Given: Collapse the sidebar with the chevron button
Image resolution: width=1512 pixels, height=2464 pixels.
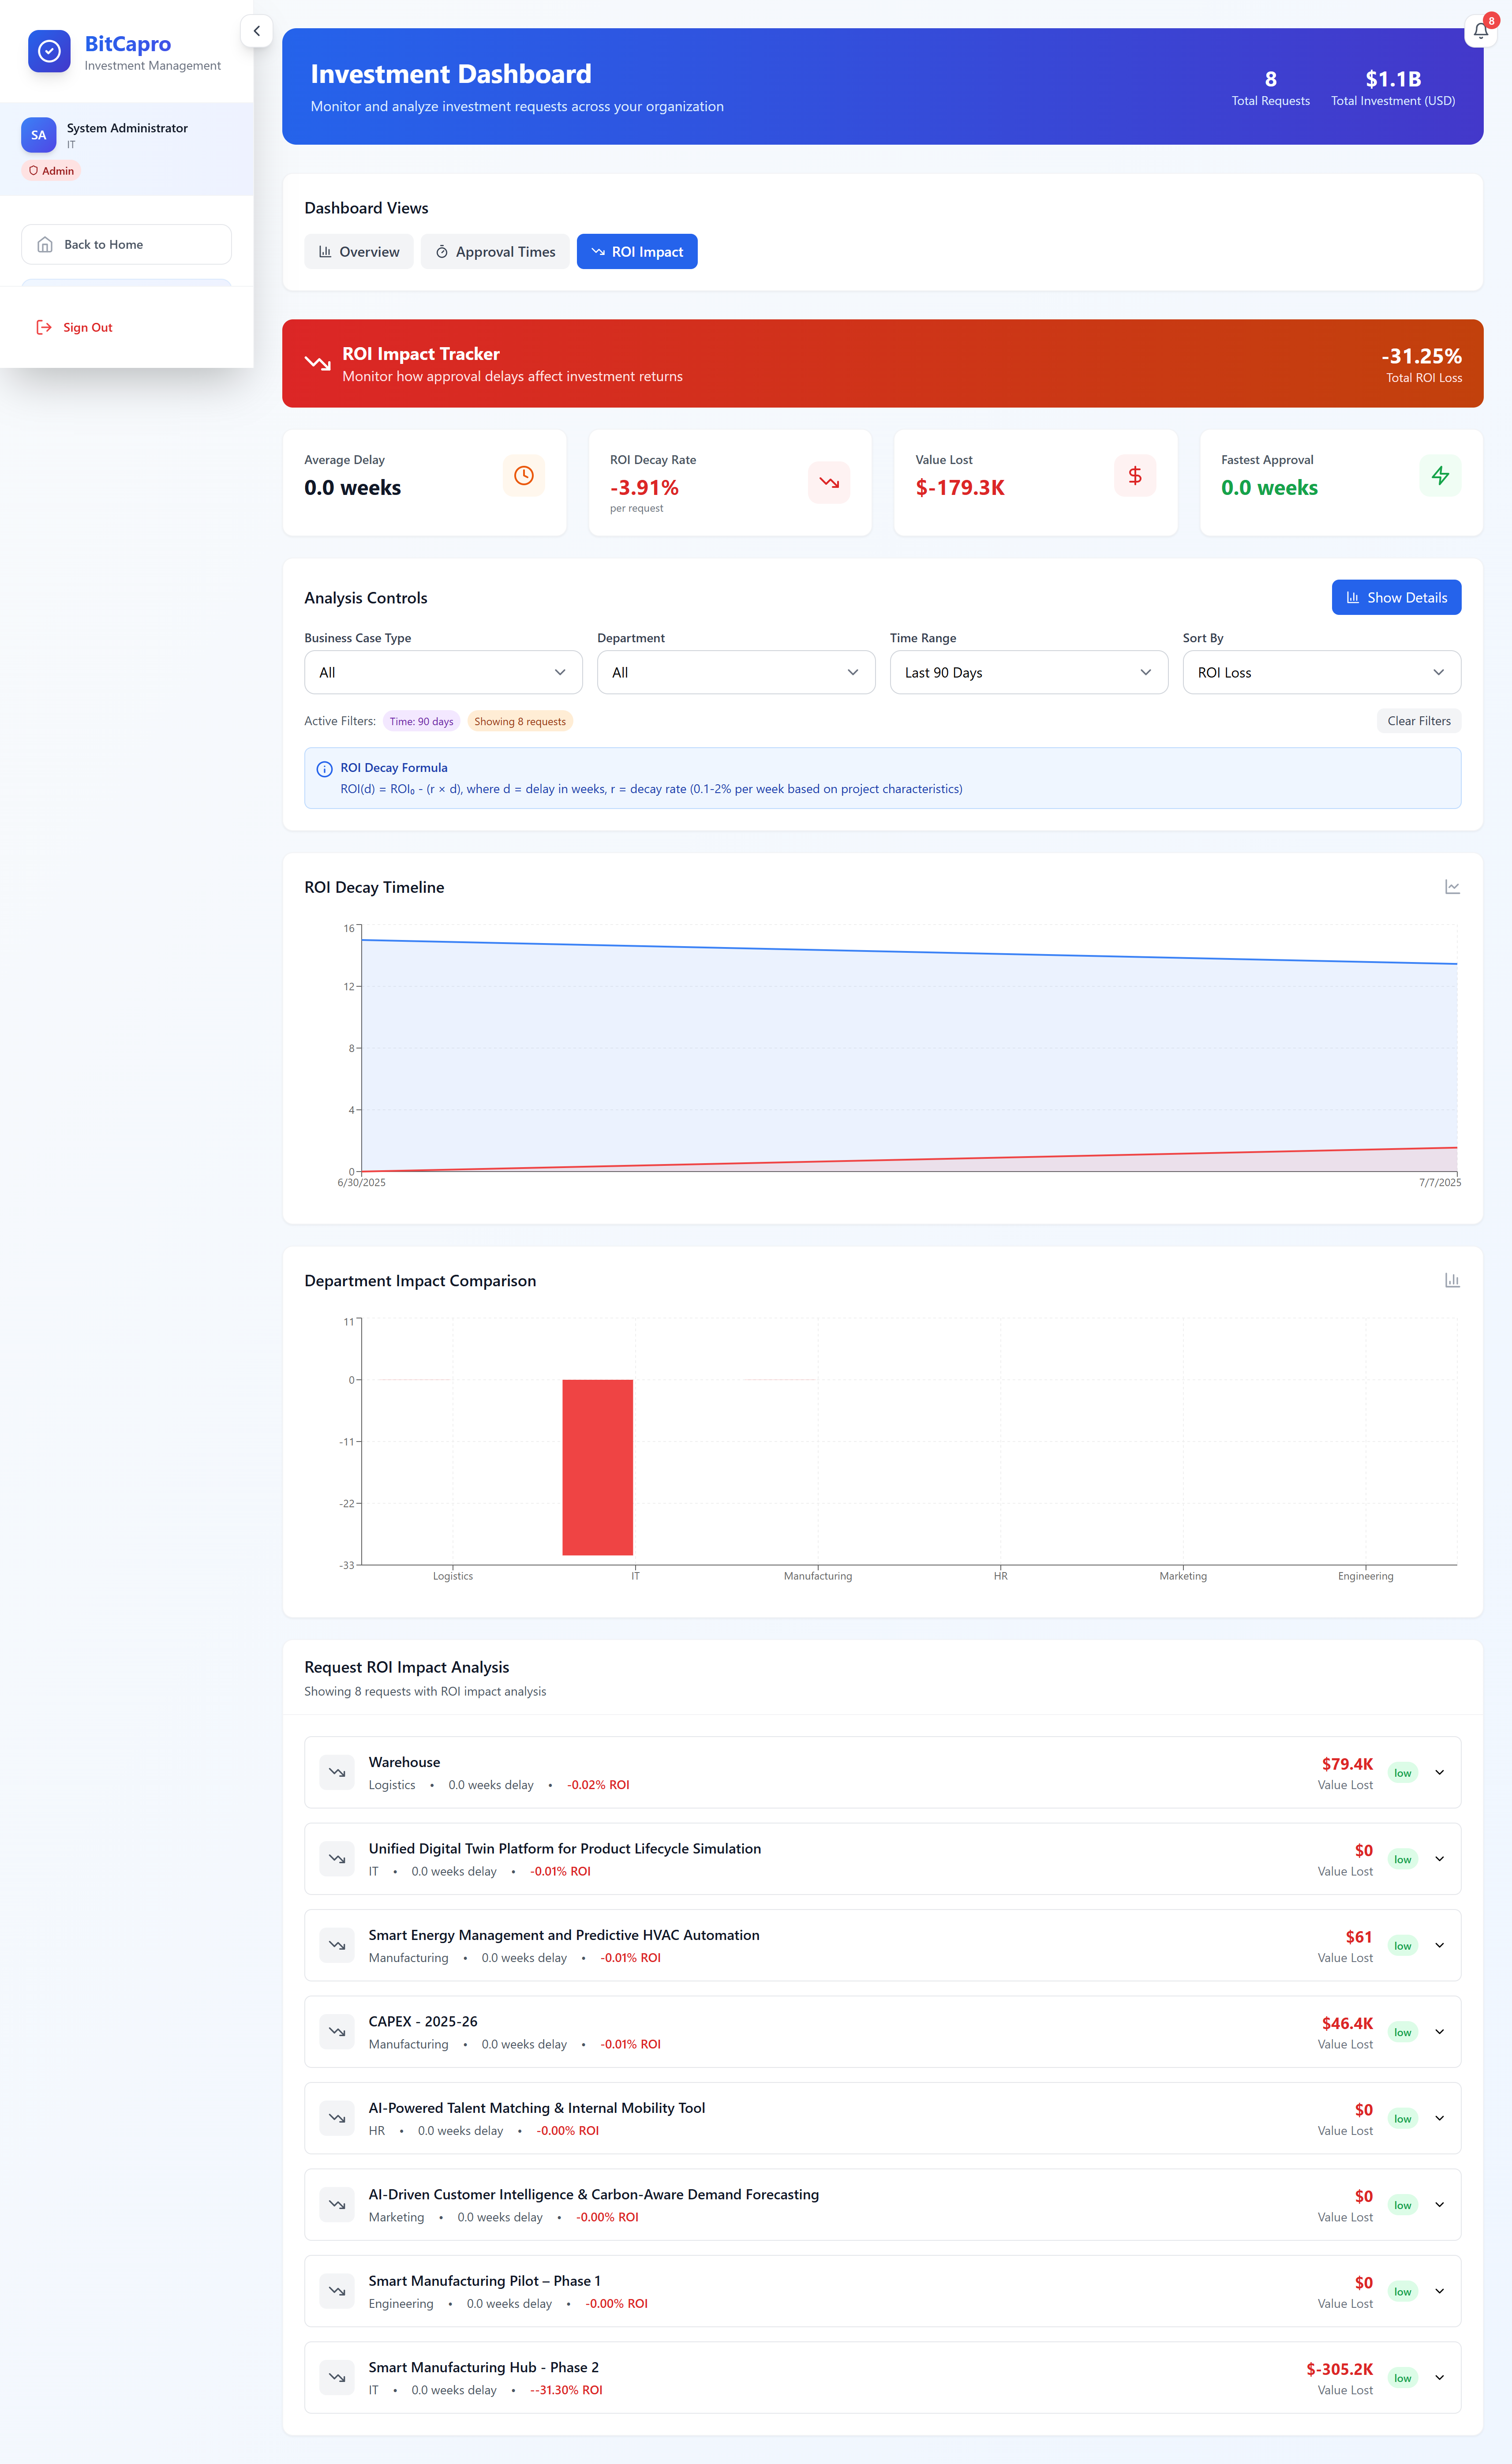Looking at the screenshot, I should [x=257, y=31].
